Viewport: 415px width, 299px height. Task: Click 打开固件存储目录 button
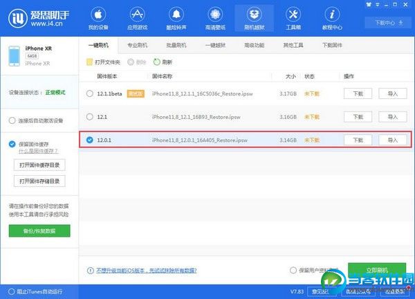[x=39, y=181]
